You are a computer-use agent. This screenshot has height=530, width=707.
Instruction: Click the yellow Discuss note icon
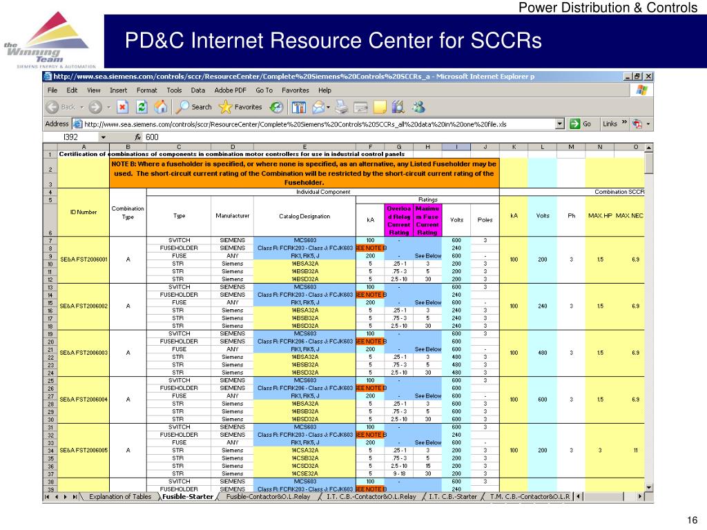380,107
